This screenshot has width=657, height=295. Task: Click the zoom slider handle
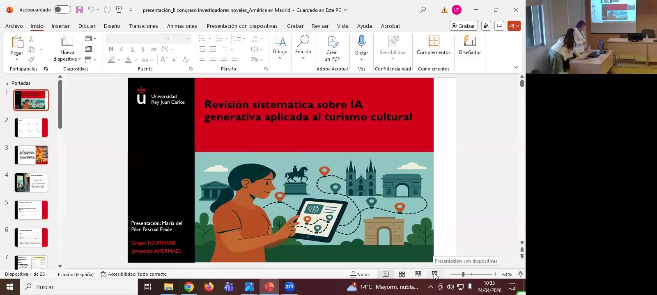pyautogui.click(x=463, y=274)
